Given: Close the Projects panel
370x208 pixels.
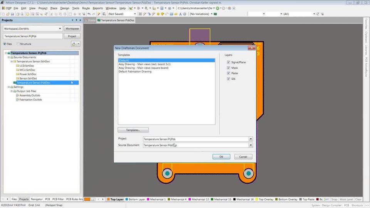Looking at the screenshot, I should coord(80,20).
